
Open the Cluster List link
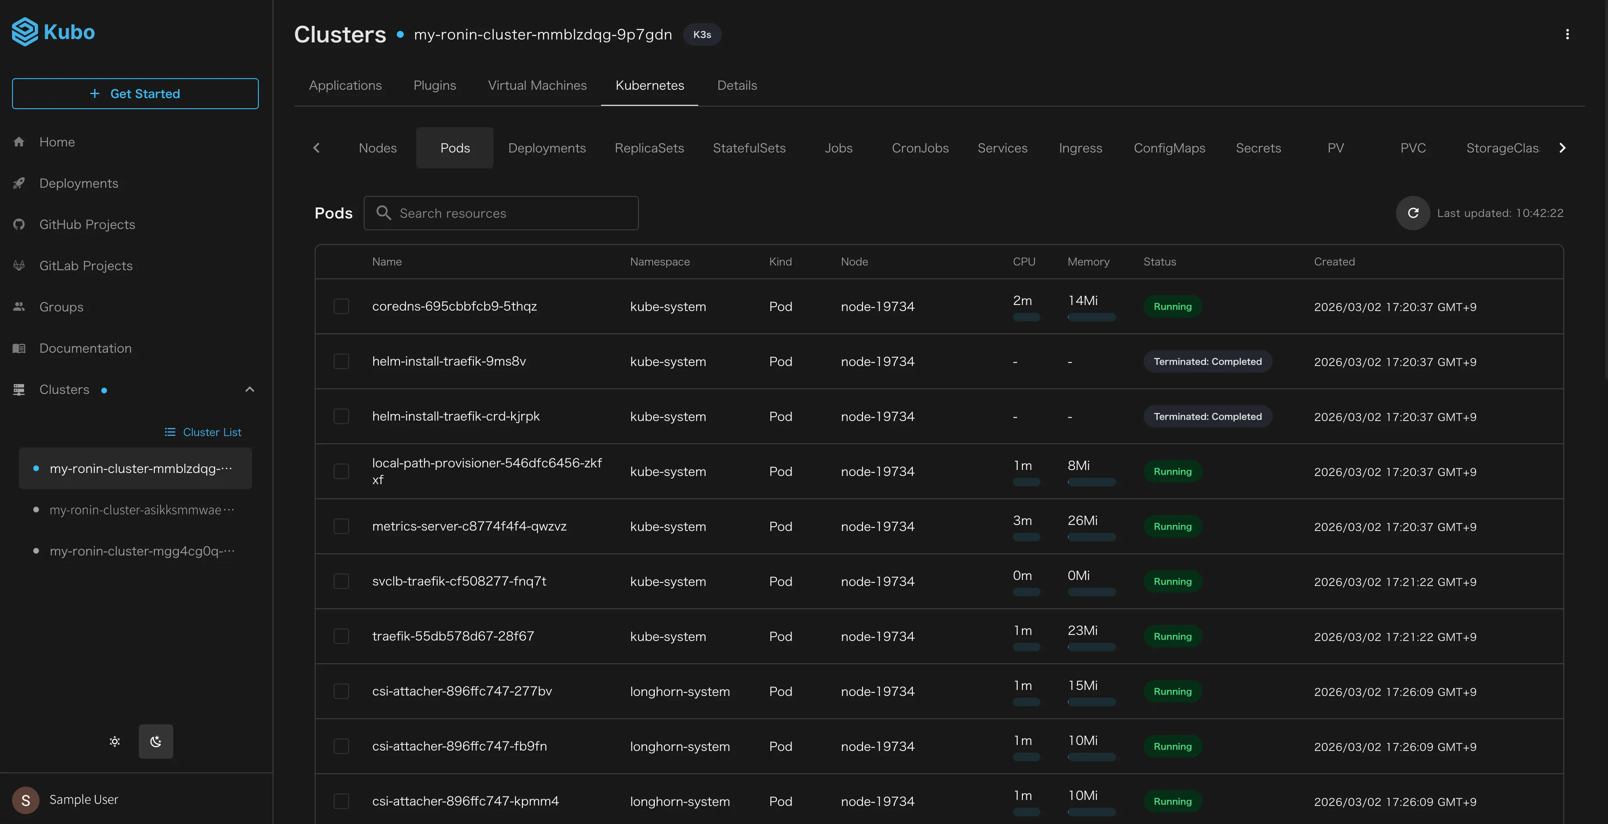point(203,432)
